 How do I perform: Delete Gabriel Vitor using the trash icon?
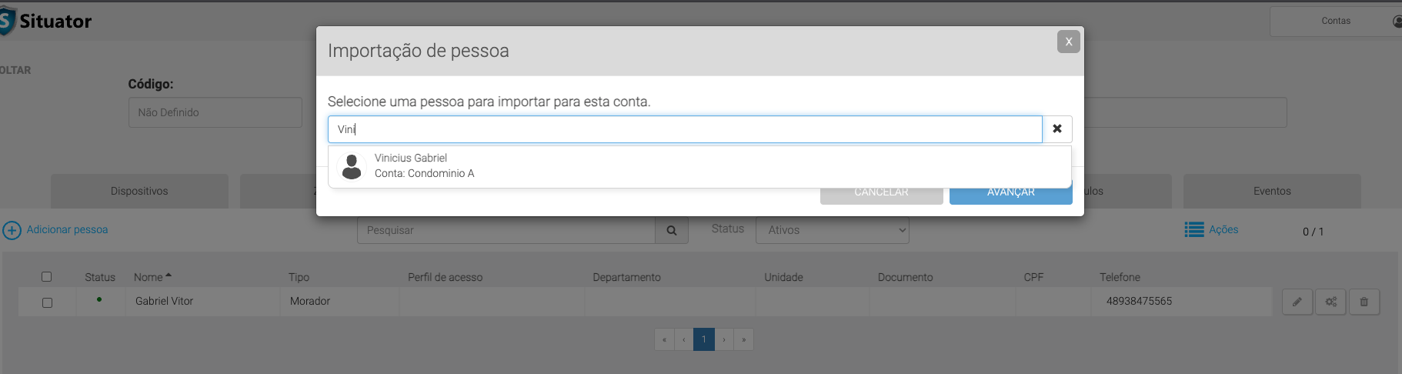1364,302
